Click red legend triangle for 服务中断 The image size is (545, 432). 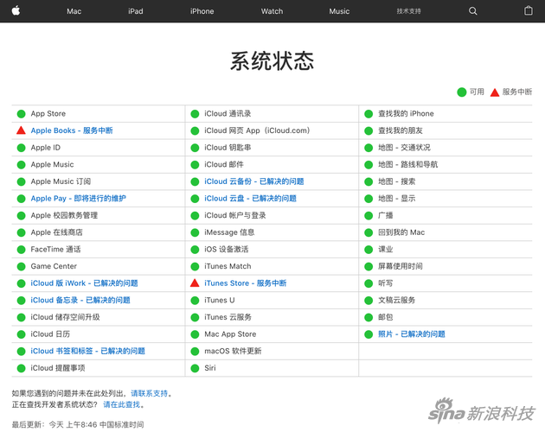(495, 92)
